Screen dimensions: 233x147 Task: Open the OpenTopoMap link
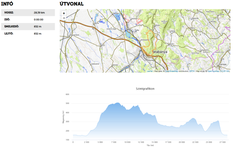[x=213, y=71]
